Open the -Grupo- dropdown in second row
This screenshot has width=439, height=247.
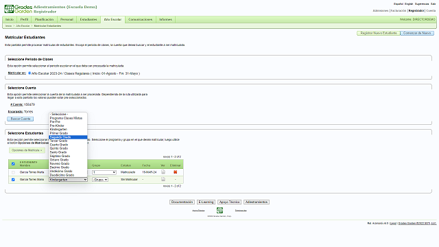[100, 180]
